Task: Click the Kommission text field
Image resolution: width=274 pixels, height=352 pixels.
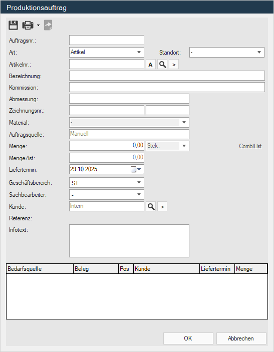Action: pos(167,87)
